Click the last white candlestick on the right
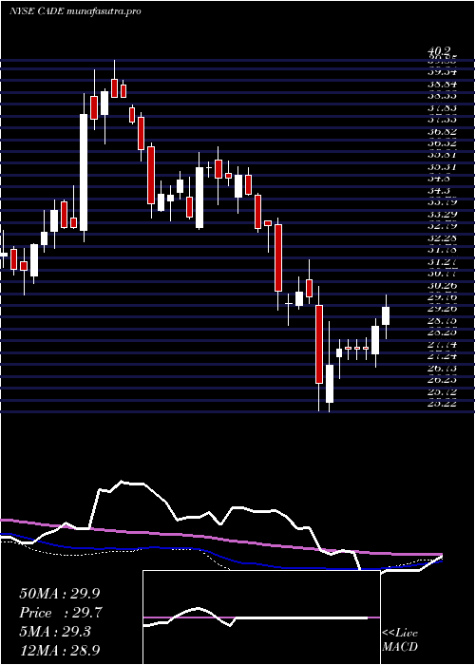The image size is (475, 665). (x=386, y=315)
